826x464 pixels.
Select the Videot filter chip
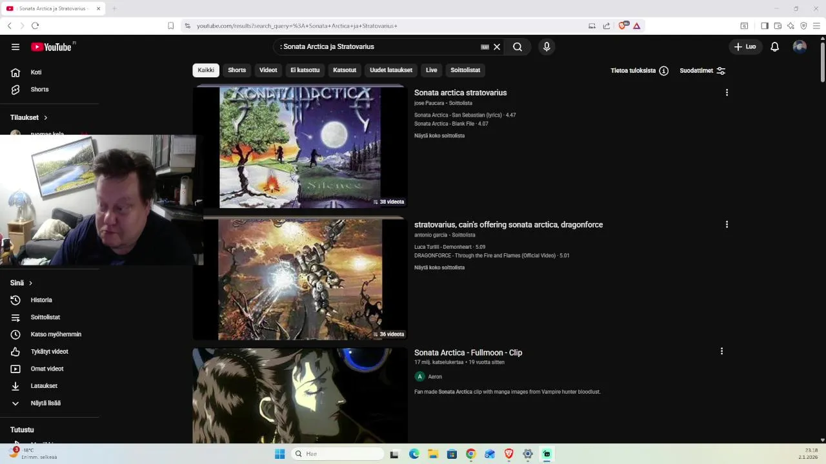pyautogui.click(x=268, y=70)
